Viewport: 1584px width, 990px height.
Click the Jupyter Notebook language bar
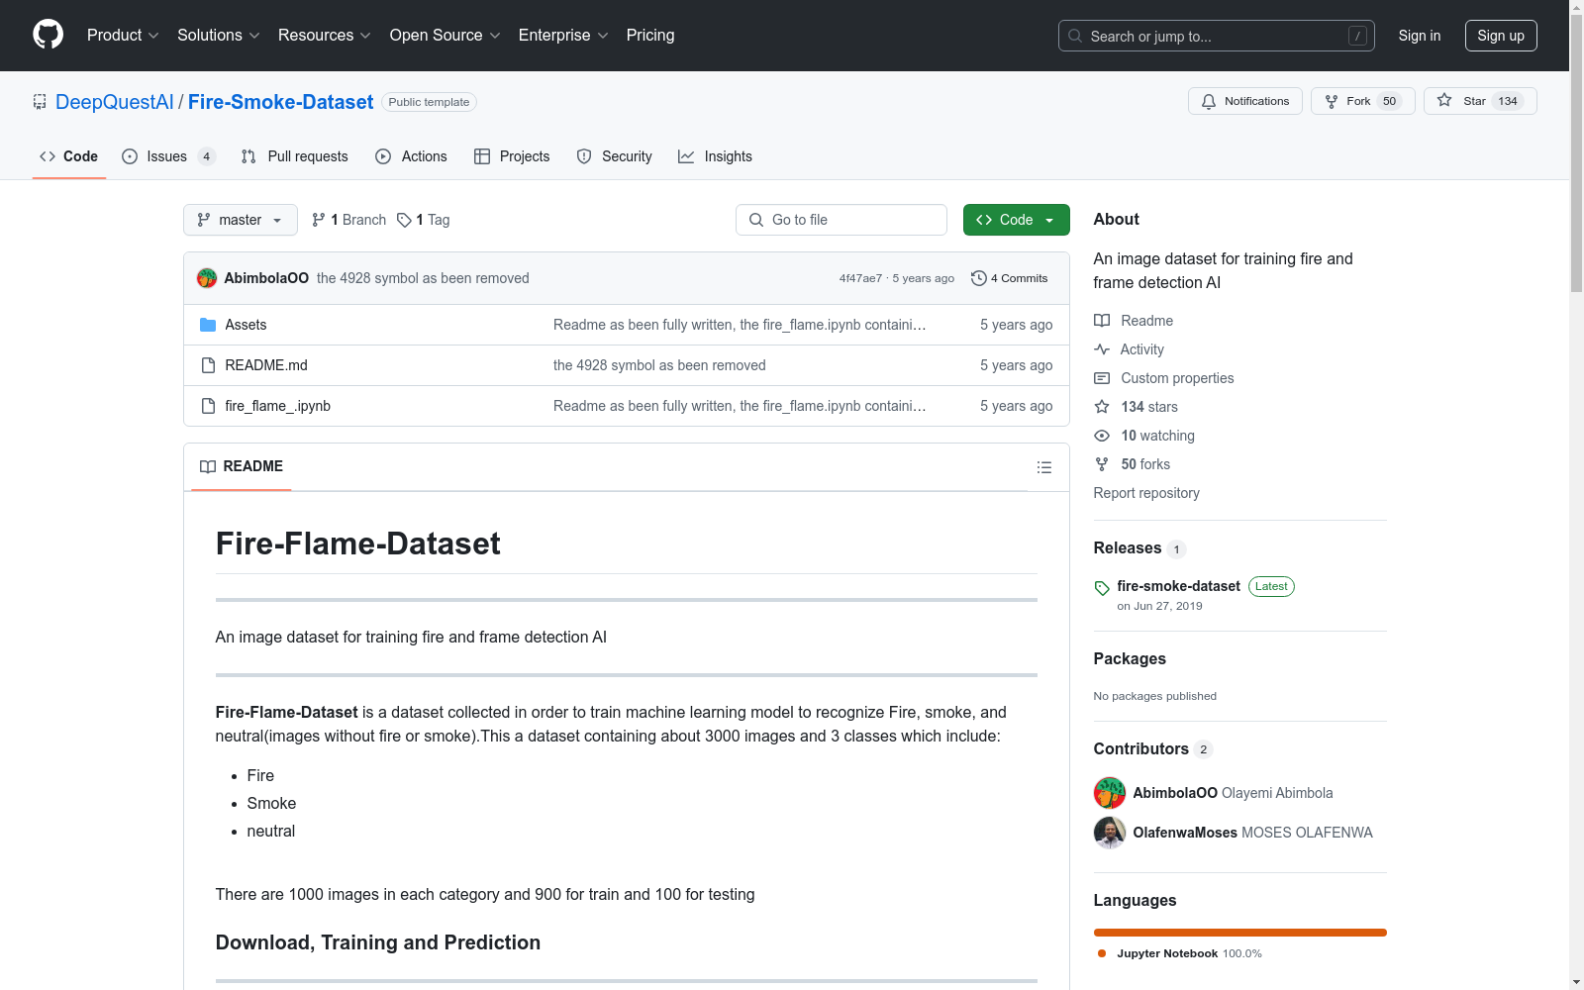tap(1240, 933)
